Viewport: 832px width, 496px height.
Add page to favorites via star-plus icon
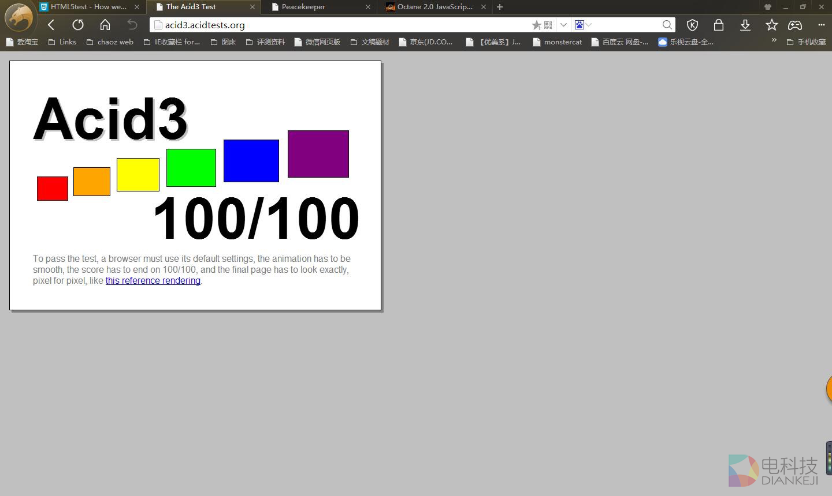point(536,25)
